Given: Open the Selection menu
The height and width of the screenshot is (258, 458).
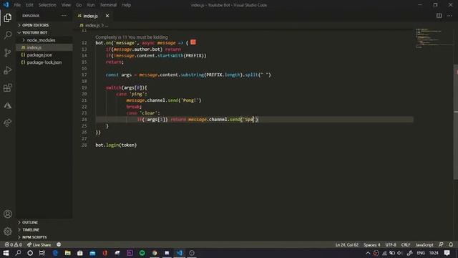Looking at the screenshot, I should click(x=47, y=5).
